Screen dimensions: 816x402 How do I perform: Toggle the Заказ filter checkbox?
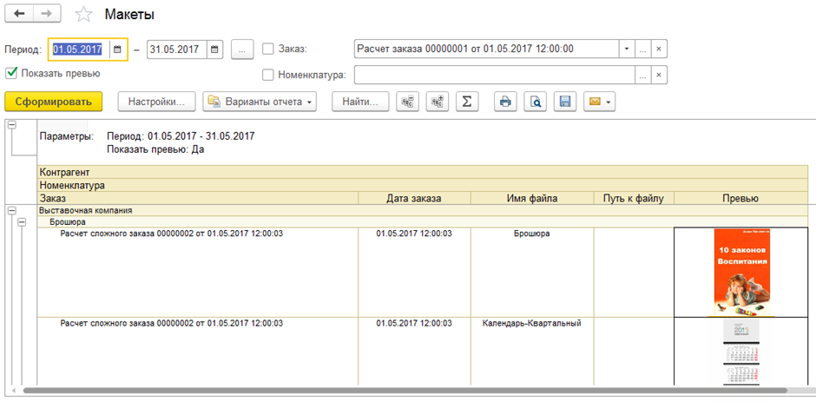point(268,49)
